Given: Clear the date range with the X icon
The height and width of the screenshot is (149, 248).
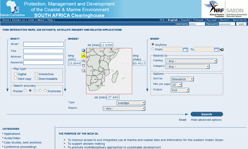Looking at the screenshot, I should (x=222, y=50).
